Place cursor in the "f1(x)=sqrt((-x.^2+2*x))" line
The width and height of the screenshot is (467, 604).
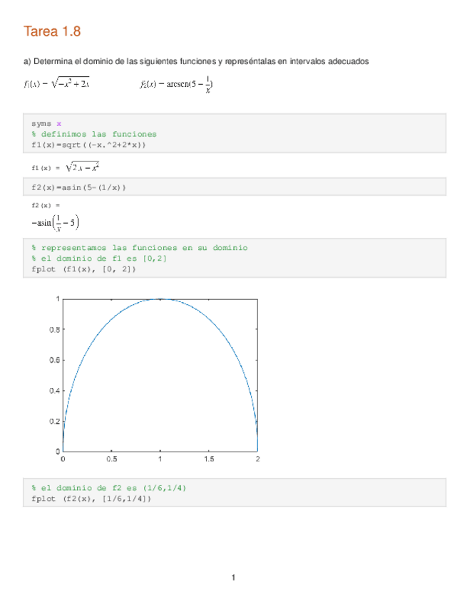88,145
